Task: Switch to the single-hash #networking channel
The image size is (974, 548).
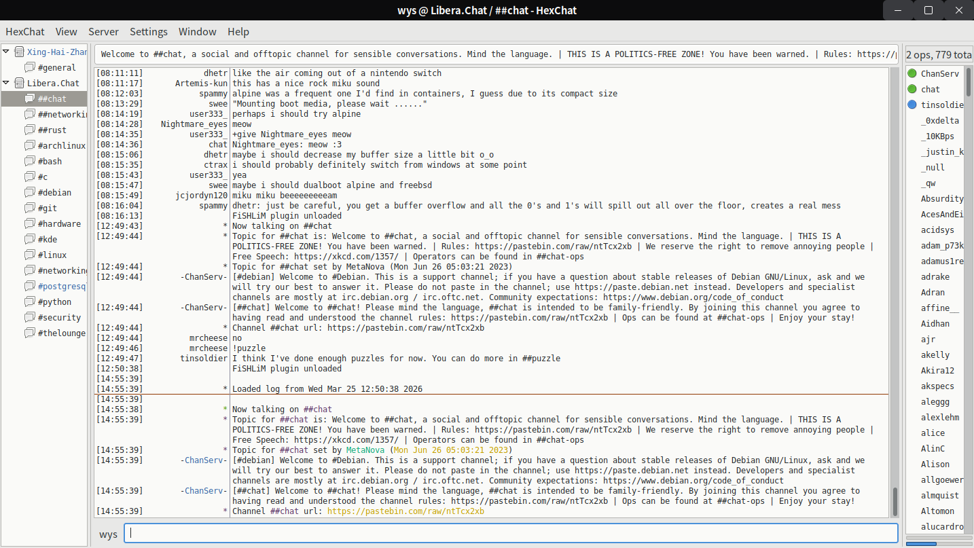Action: [x=62, y=270]
